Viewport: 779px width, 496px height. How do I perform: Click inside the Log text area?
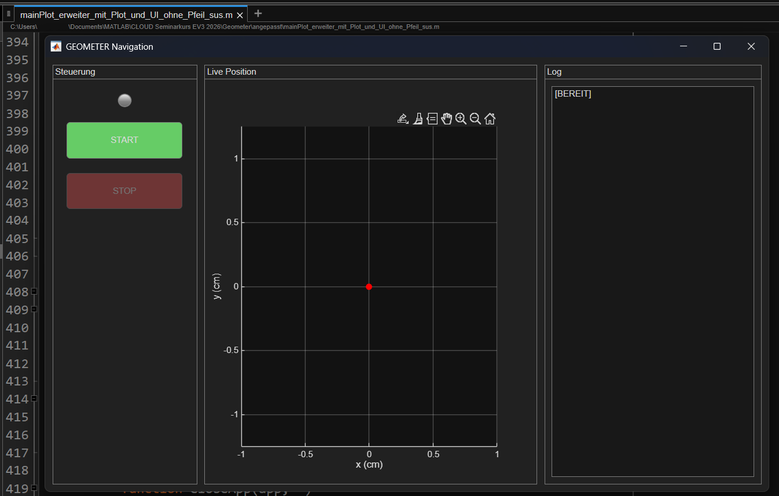653,282
